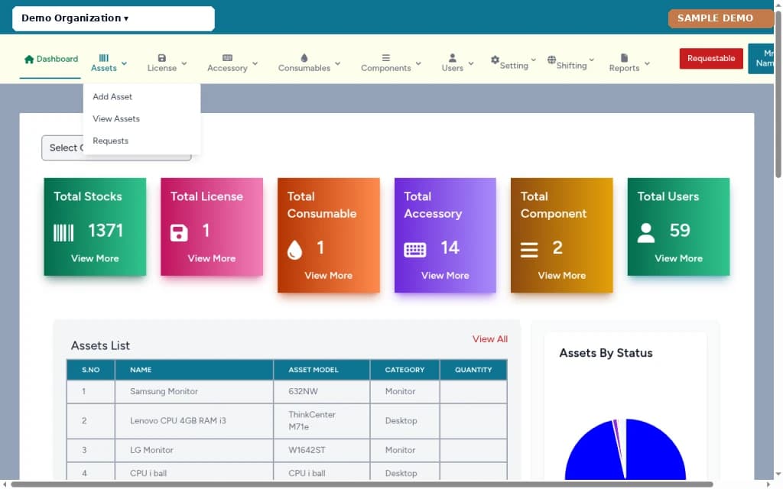This screenshot has width=783, height=489.
Task: Click the W1642ST model cell
Action: (x=322, y=450)
